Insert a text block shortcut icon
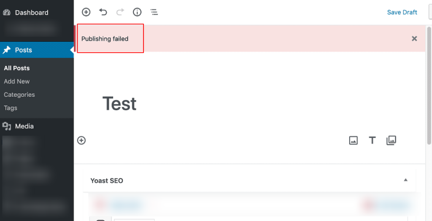The width and height of the screenshot is (432, 221). [372, 140]
